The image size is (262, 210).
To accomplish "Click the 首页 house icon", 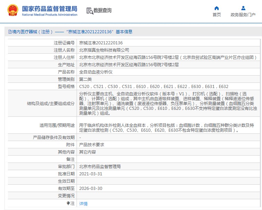I will 217,8.
